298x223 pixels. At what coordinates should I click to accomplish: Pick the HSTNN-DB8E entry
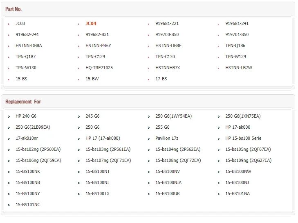click(x=168, y=46)
